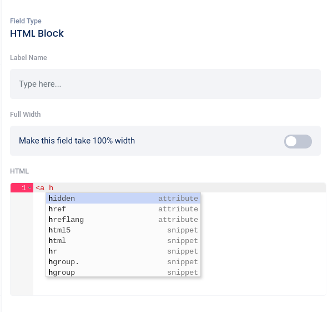Collapse line 1 using the fold arrow
This screenshot has width=333, height=312.
[30, 189]
